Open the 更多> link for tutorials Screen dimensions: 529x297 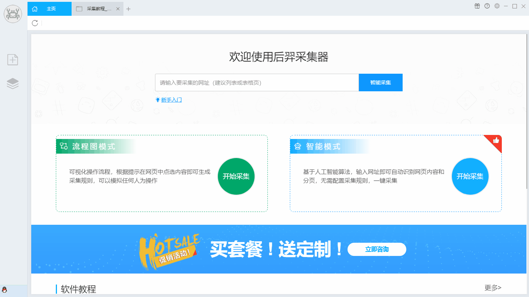pos(493,288)
